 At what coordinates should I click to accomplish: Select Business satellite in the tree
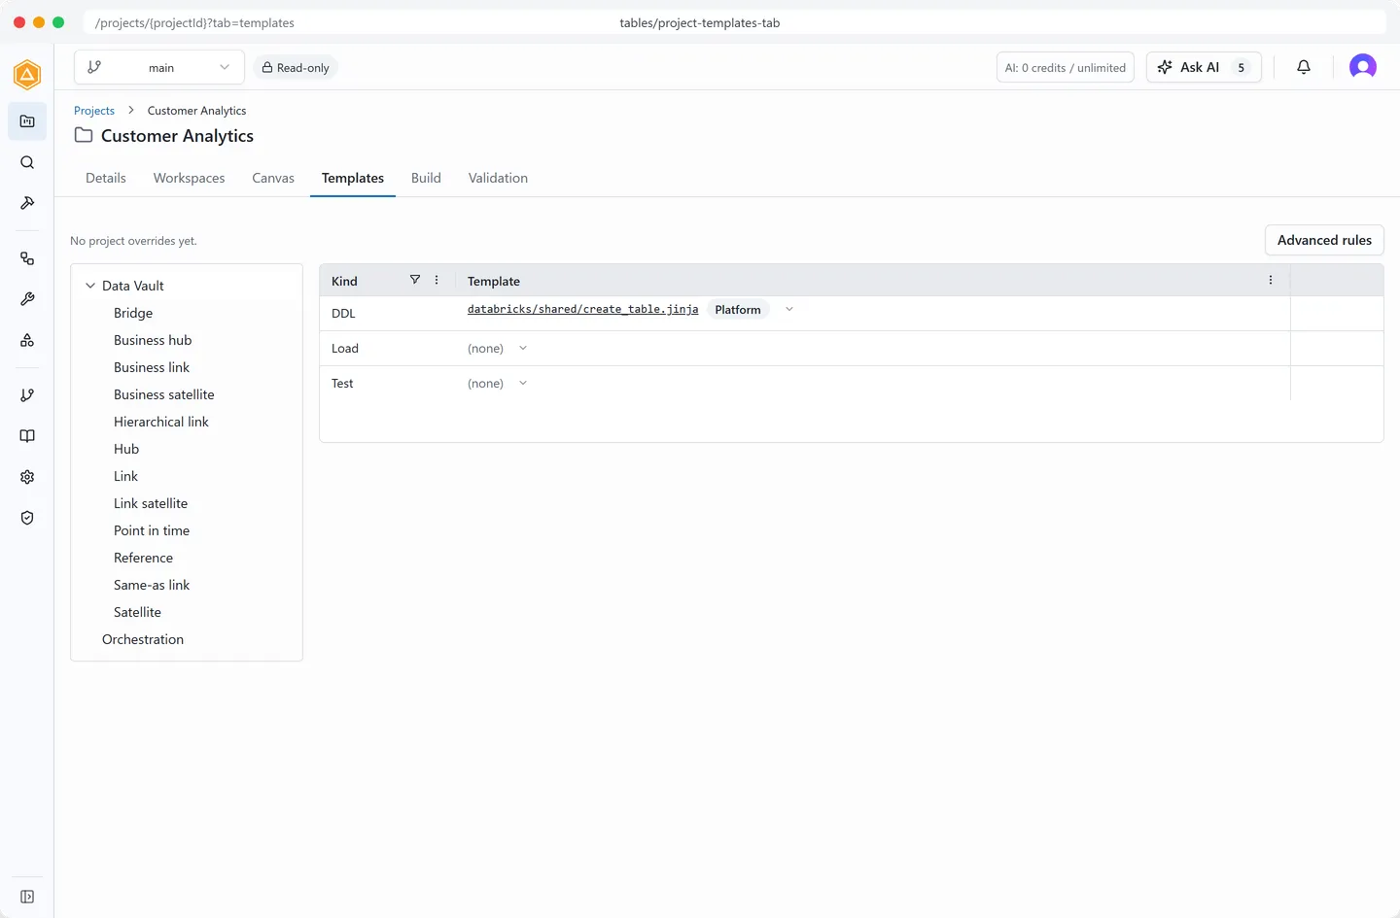(164, 394)
